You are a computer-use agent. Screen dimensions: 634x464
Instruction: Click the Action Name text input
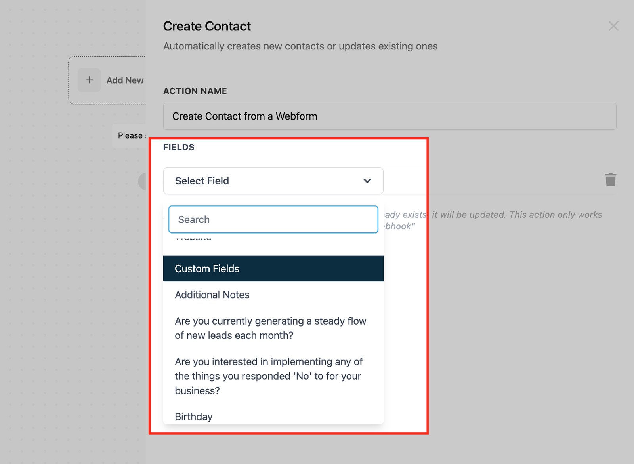point(389,116)
